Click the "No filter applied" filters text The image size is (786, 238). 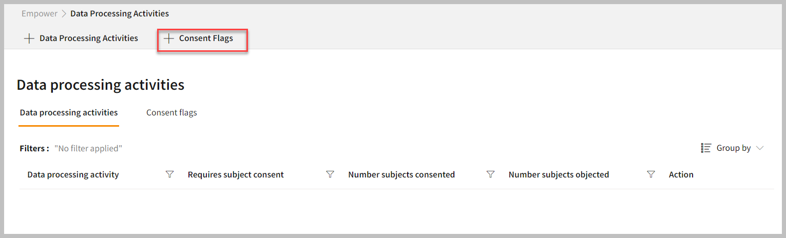click(88, 148)
